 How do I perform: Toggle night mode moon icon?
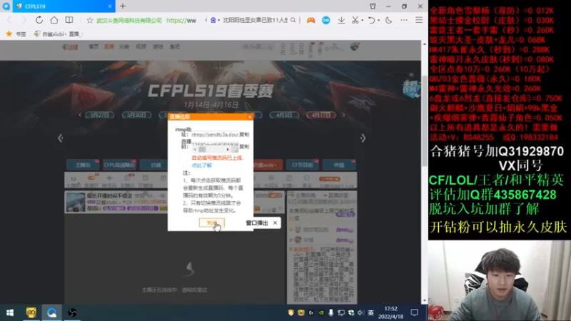coord(388,21)
